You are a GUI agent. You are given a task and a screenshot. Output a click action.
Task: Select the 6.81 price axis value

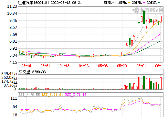click(13, 41)
